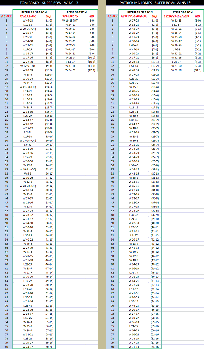
Task: Select Mahomes' 'L 40-43' score cell
Action: pos(134,45)
